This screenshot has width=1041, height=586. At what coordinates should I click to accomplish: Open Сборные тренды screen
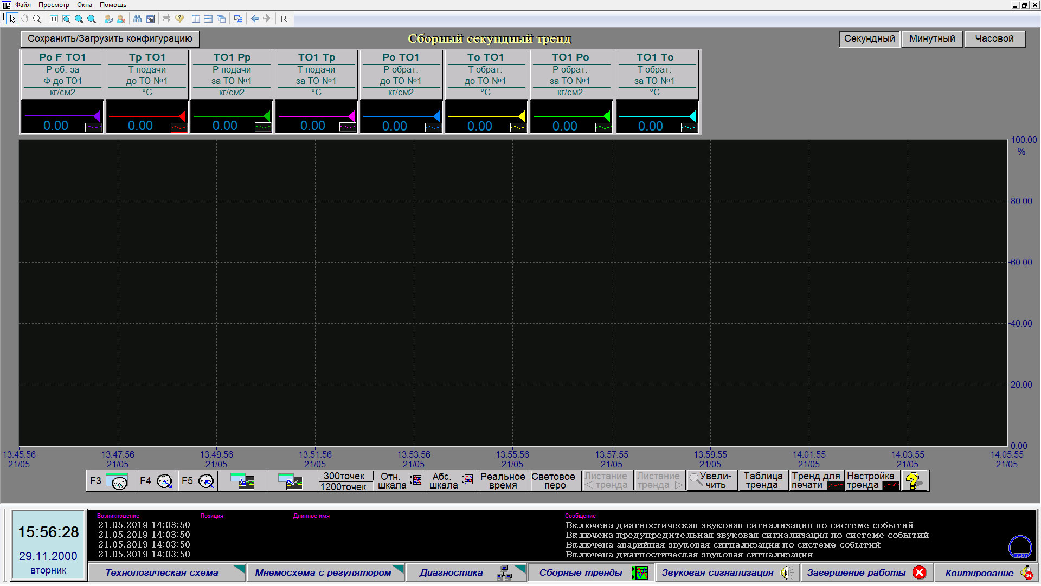pos(592,573)
